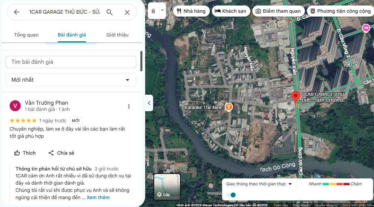The image size is (374, 207).
Task: Collapse the side panel with the arrow
Action: pos(149,103)
